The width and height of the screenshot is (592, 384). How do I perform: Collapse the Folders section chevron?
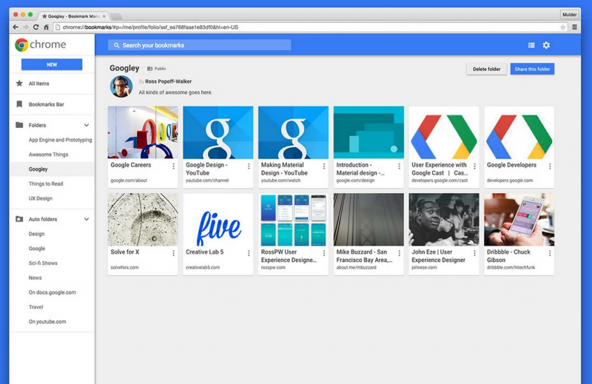coord(87,125)
